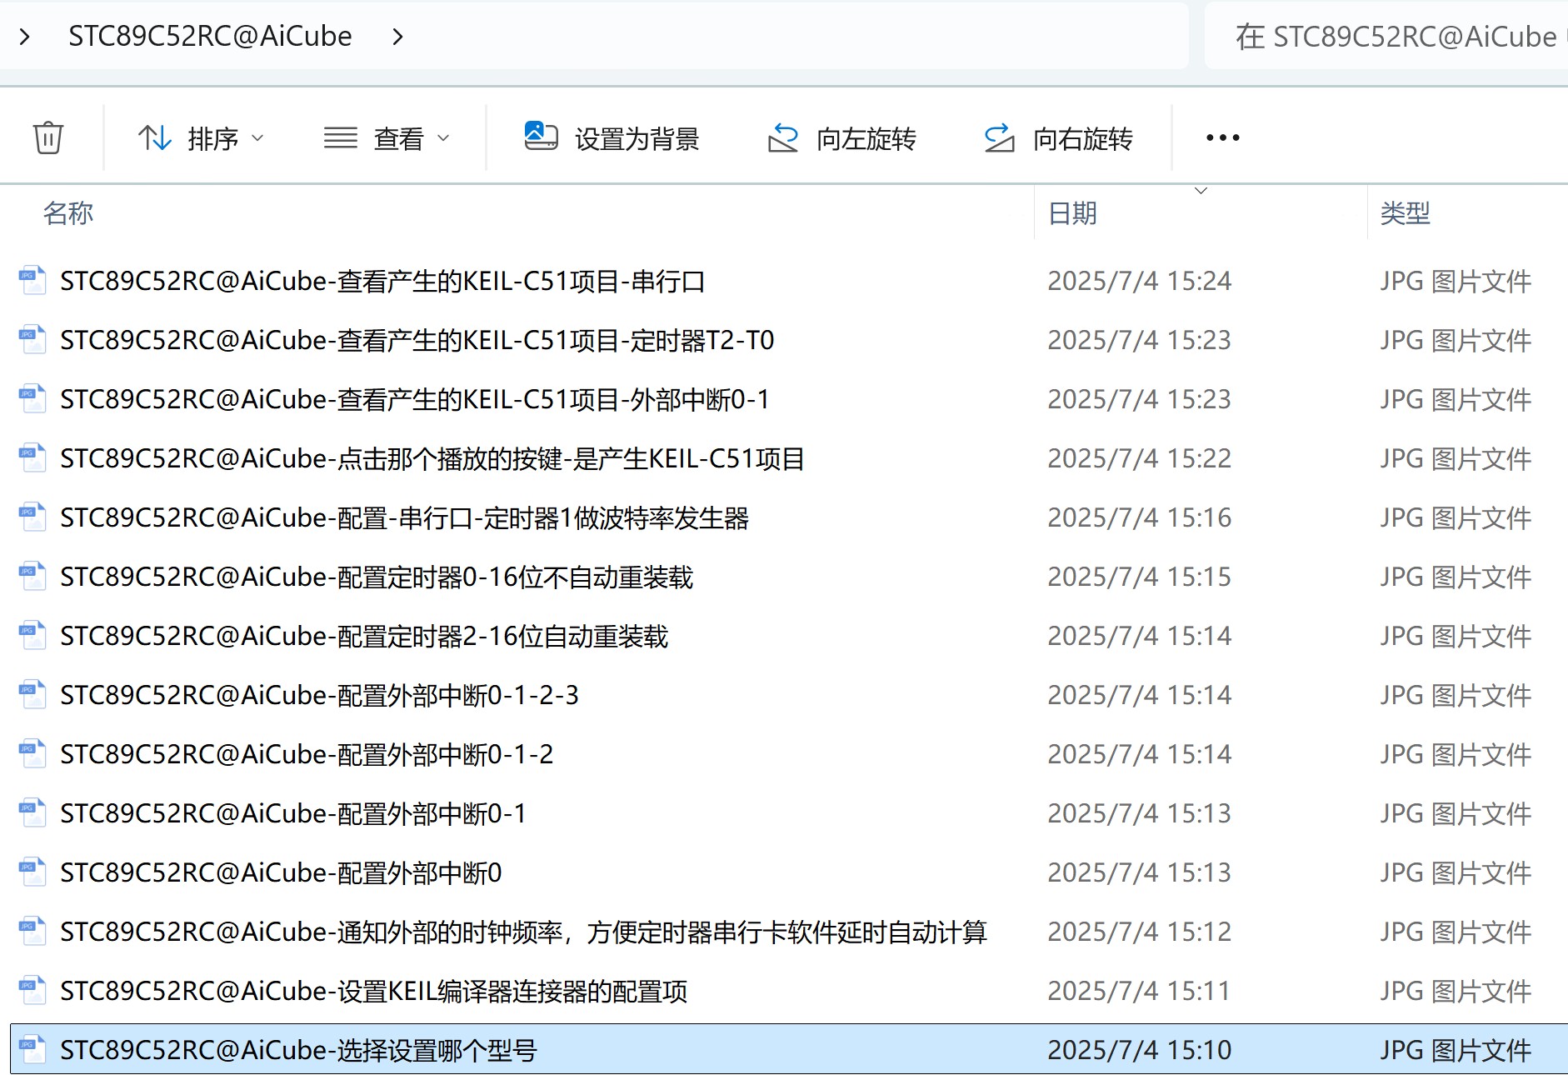This screenshot has width=1568, height=1075.
Task: Select file 查看产生的KEIL-C51项目-外部中断0-1
Action: 414,400
